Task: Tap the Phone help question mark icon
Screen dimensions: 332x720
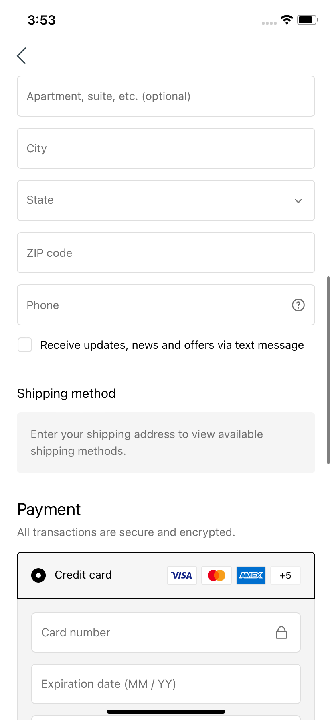Action: (x=298, y=305)
